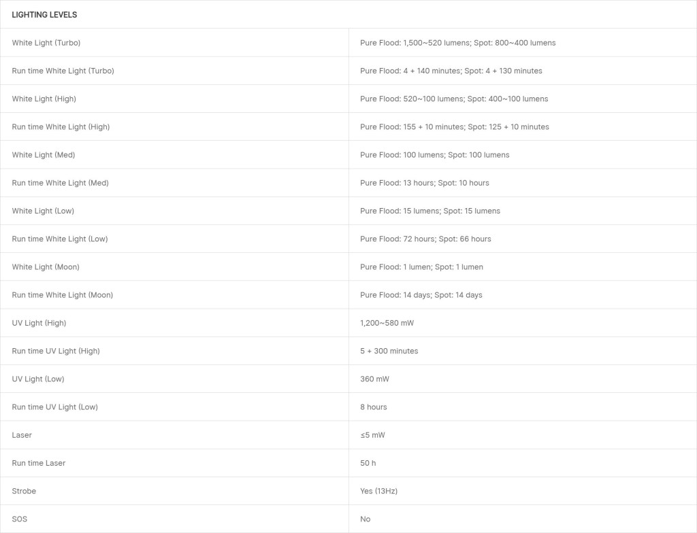Select the Run time White Light (Turbo) label
The width and height of the screenshot is (697, 533).
pyautogui.click(x=63, y=71)
